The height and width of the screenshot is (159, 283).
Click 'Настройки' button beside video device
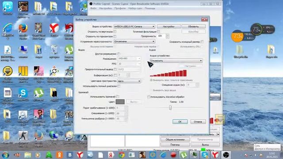[169, 26]
